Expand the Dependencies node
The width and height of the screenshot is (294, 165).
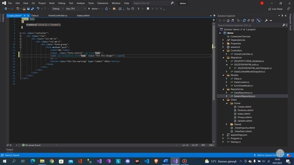point(223,40)
